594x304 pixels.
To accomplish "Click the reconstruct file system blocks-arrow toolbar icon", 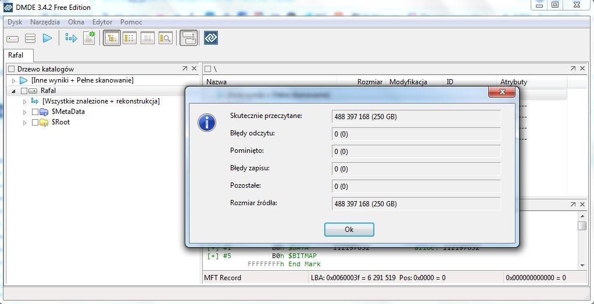I will coord(71,38).
